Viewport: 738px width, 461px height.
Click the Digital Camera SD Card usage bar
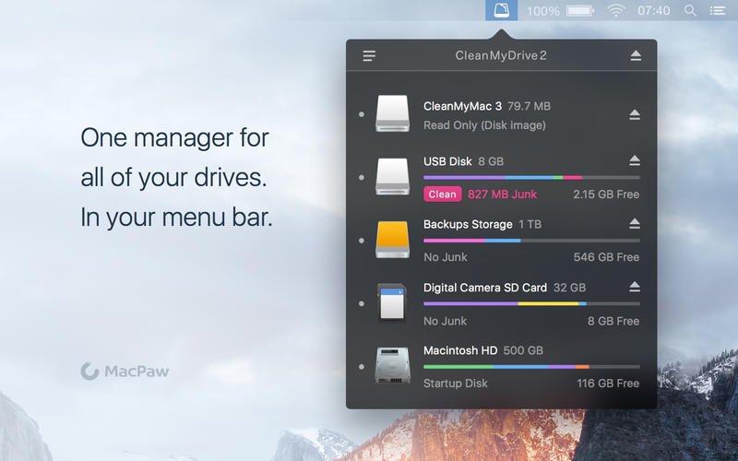pos(531,304)
